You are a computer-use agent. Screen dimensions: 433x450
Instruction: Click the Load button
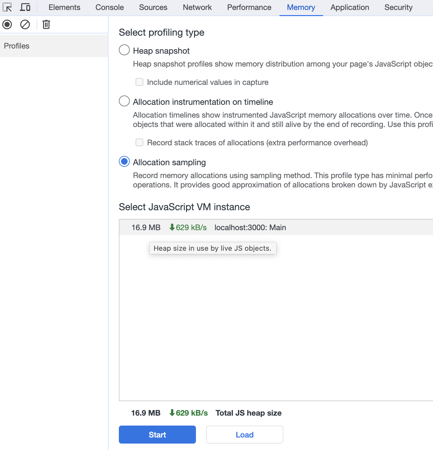point(244,435)
